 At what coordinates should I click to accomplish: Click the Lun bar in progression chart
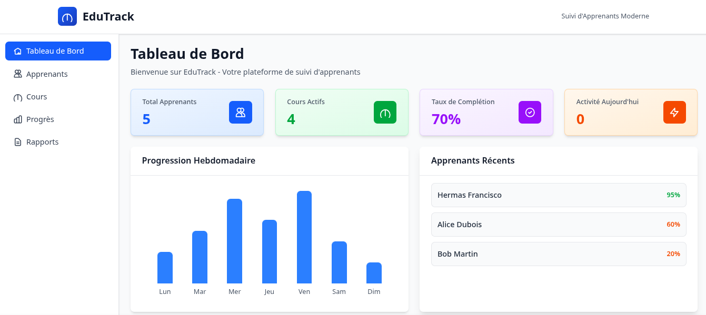(165, 268)
